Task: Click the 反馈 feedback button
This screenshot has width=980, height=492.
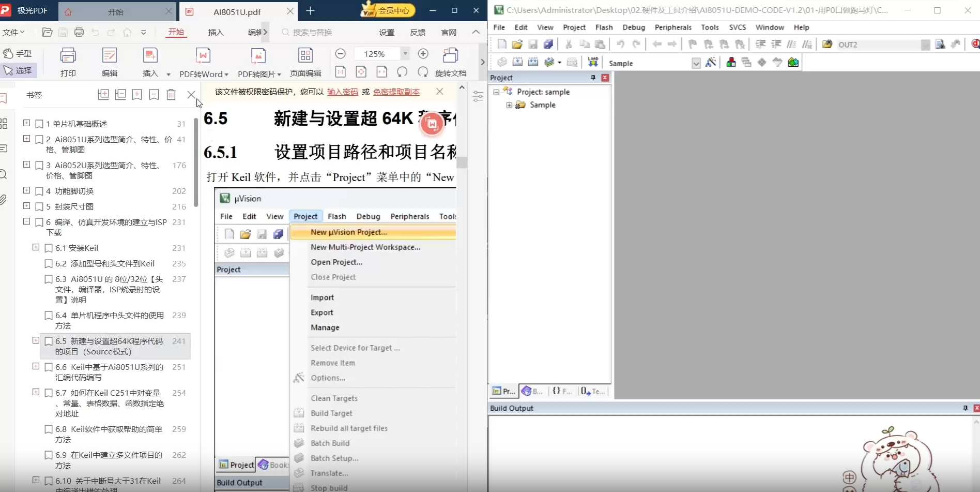Action: pyautogui.click(x=418, y=32)
